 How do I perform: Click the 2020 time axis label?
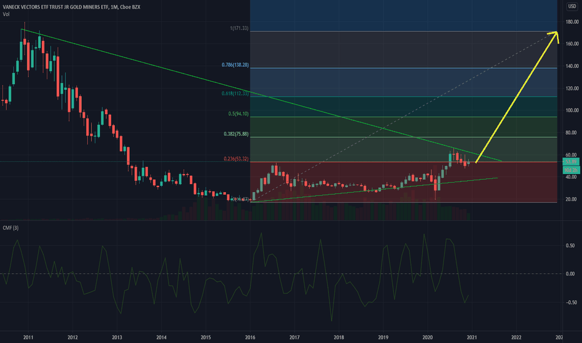coord(428,337)
